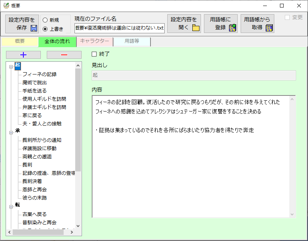
Task: Click the 設定内容を開く button
Action: [184, 24]
